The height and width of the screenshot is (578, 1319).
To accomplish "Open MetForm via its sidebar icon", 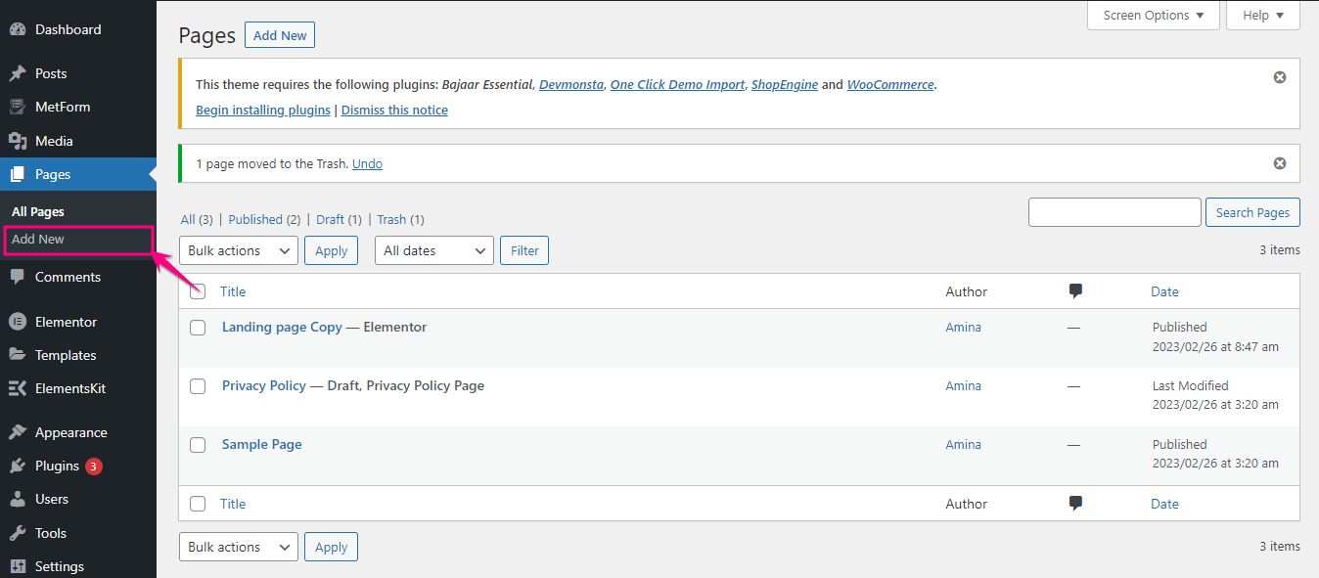I will point(18,107).
